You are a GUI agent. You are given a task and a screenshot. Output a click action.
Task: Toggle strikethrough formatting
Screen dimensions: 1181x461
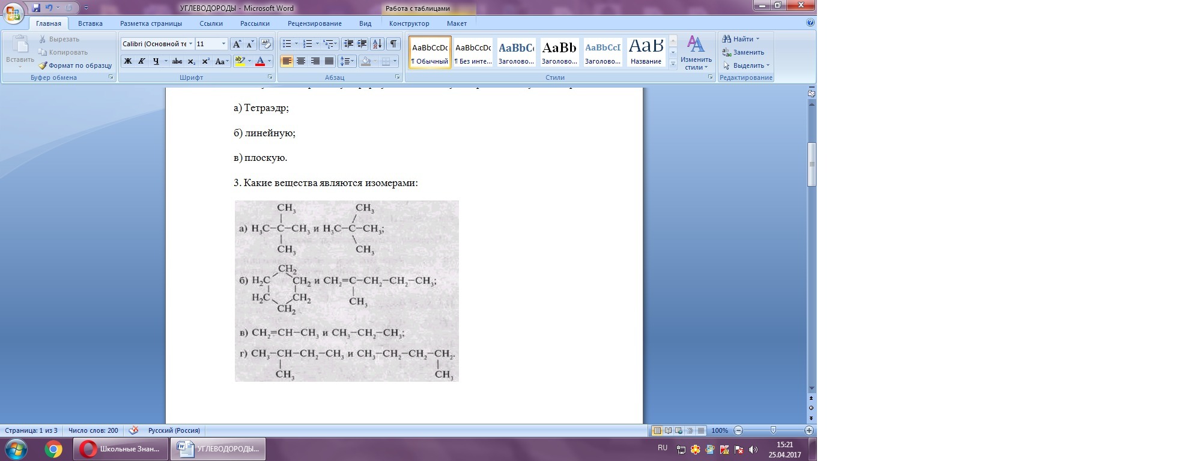coord(177,61)
